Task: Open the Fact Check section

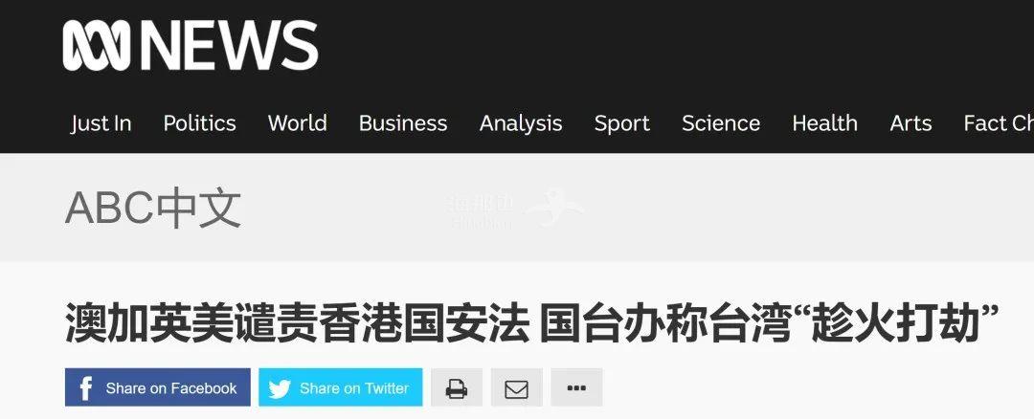Action: pos(999,123)
